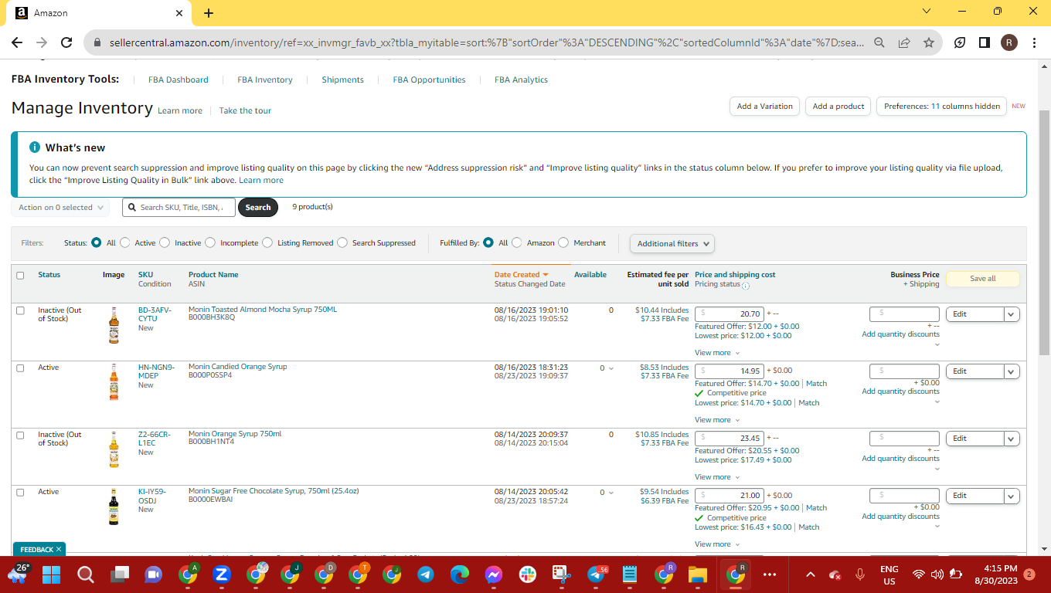Open File Explorer from the taskbar
The width and height of the screenshot is (1051, 593).
coord(698,574)
